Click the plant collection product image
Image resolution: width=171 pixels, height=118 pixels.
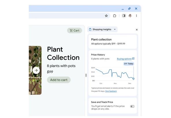click(35, 70)
